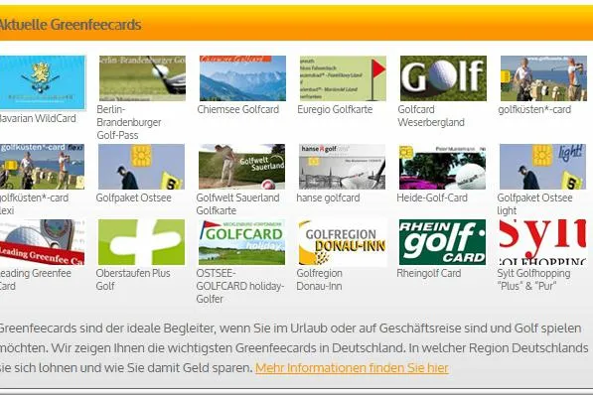Open the golfküsten*-card flexi text link

coord(34,204)
